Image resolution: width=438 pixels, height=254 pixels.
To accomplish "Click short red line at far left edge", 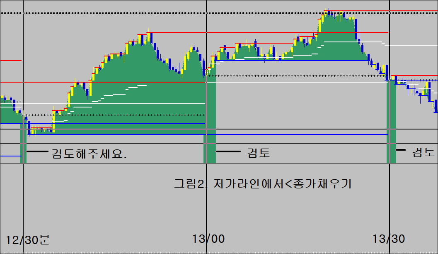I will point(10,61).
